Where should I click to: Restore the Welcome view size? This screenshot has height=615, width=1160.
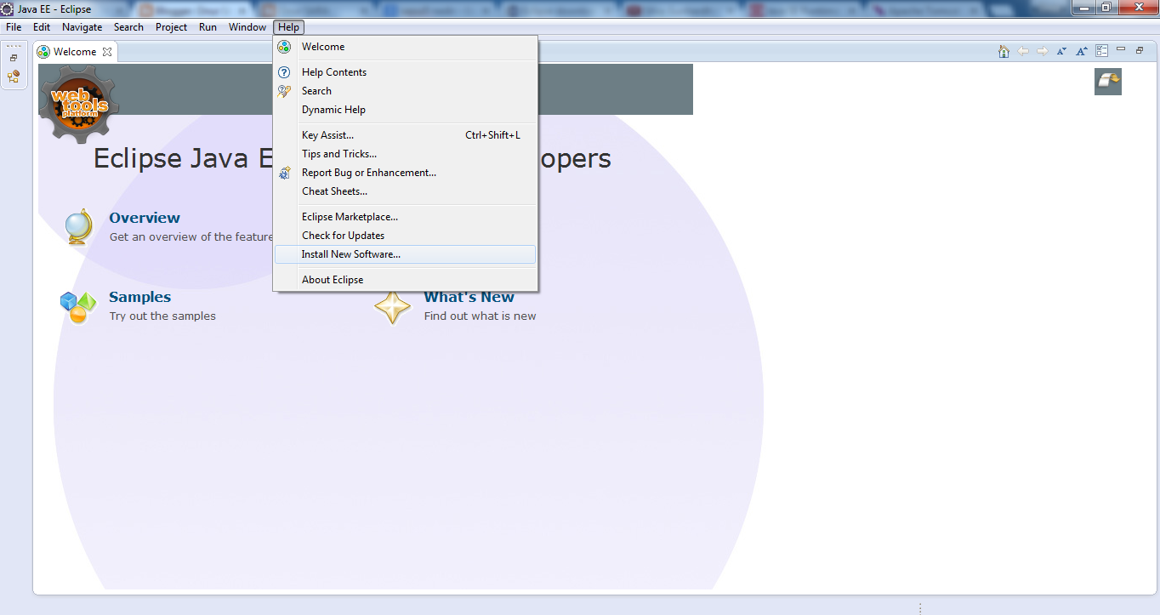(1140, 50)
